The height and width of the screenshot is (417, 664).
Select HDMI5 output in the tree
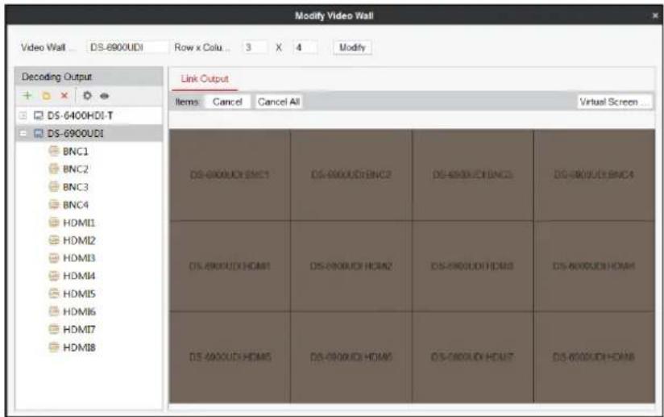click(x=79, y=294)
